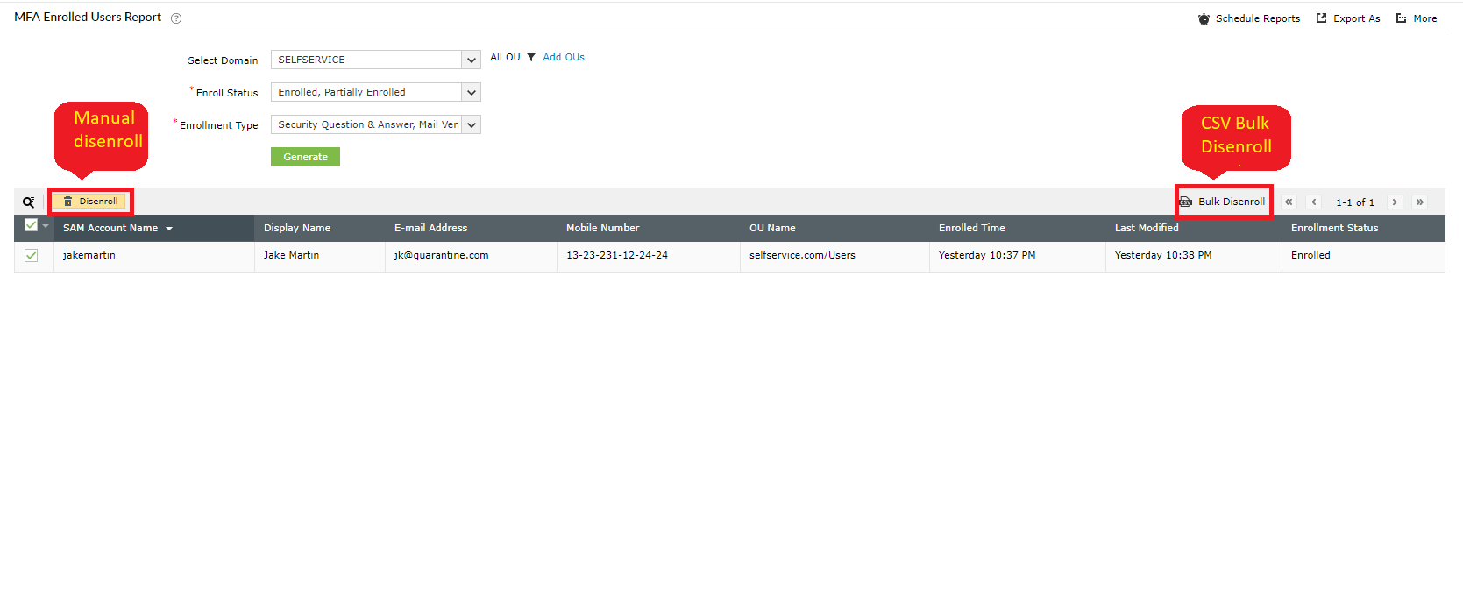The image size is (1463, 595).
Task: Click the Bulk Disenroll button
Action: (1223, 202)
